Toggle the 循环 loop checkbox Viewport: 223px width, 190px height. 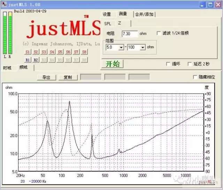[x=169, y=64]
